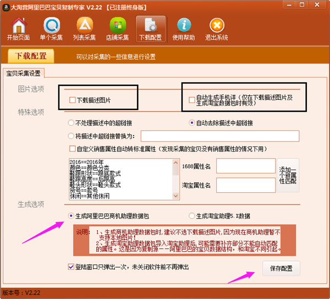Open the 开始页面 home icon

19,29
